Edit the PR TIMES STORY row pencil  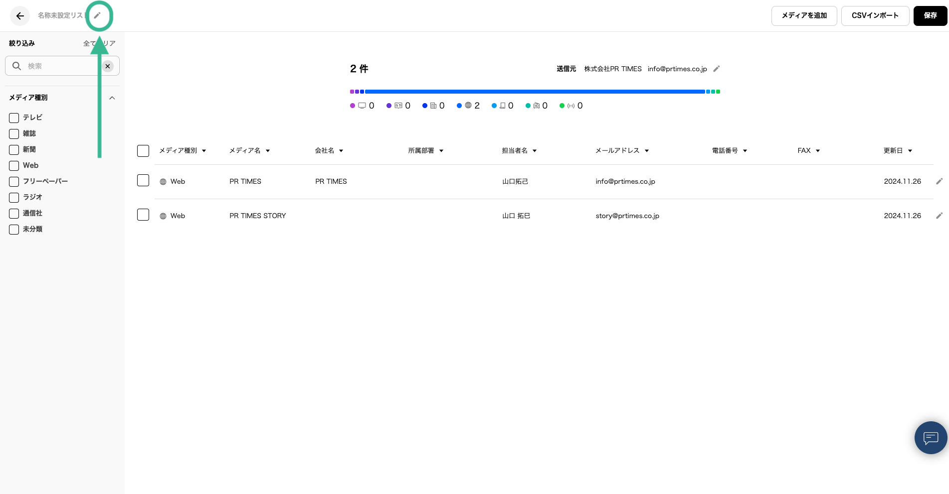[x=939, y=216]
